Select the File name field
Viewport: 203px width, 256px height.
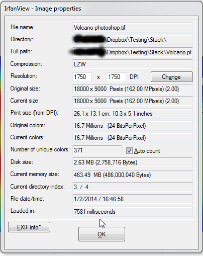tap(133, 28)
